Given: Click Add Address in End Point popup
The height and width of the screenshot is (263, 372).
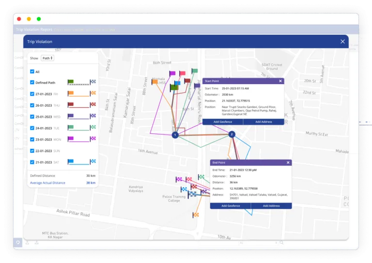Looking at the screenshot, I should 271,206.
